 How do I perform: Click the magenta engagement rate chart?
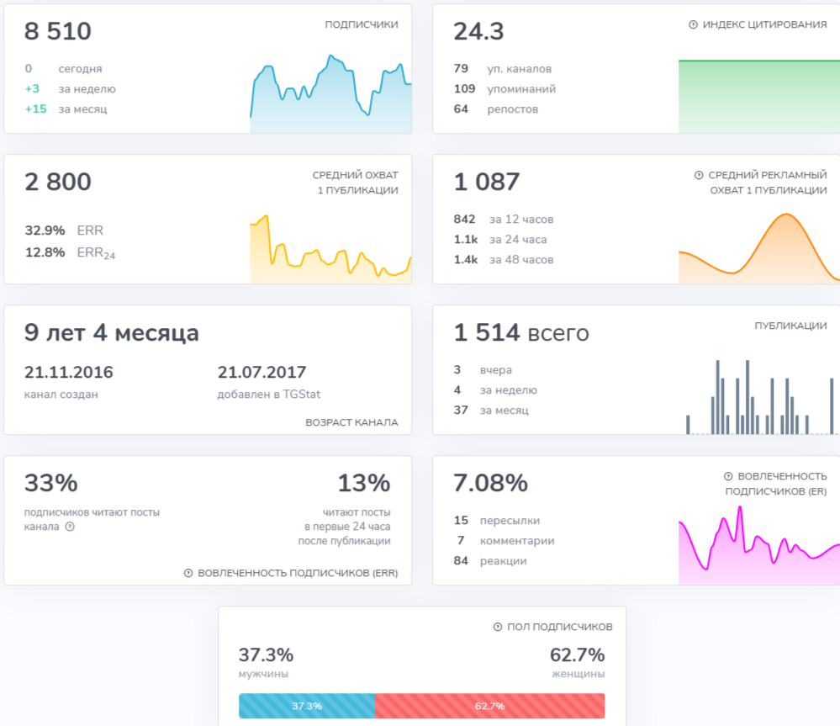click(x=759, y=545)
